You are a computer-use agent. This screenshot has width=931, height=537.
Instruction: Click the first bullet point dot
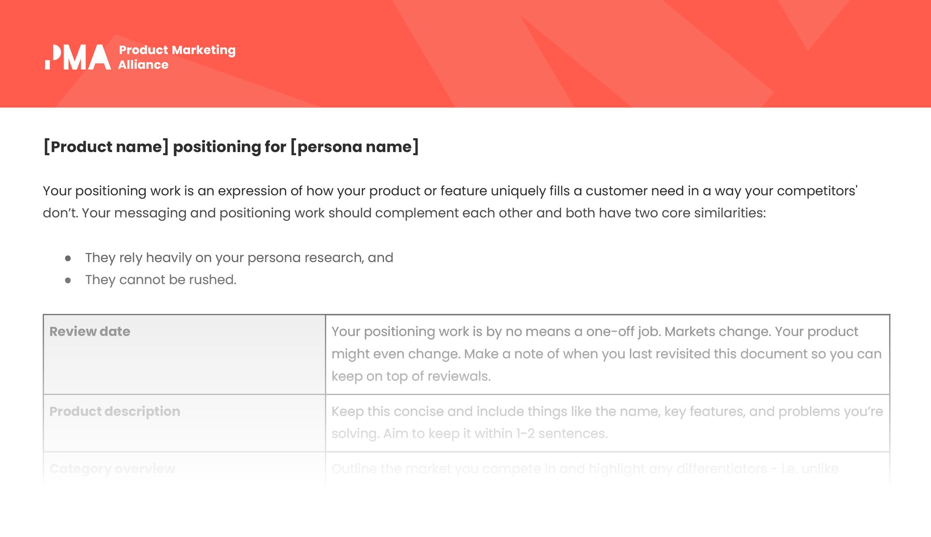tap(68, 258)
